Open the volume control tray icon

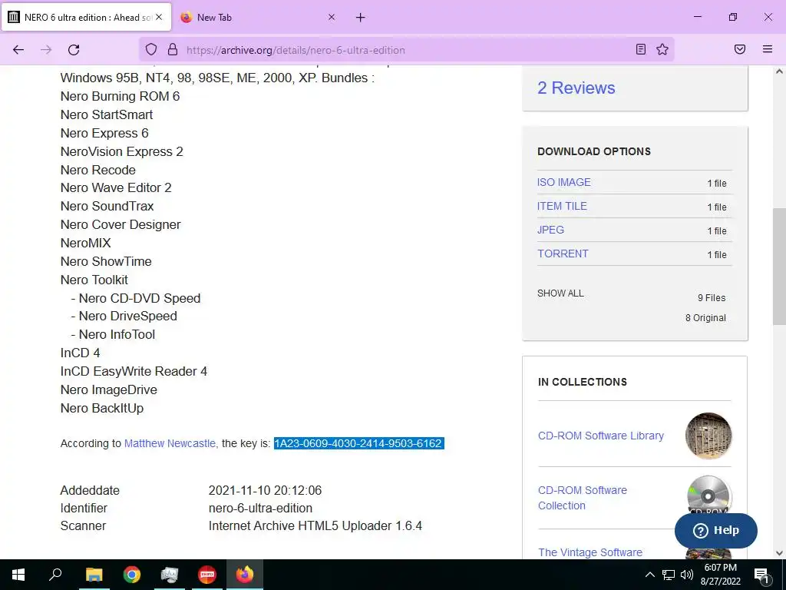[x=687, y=575]
